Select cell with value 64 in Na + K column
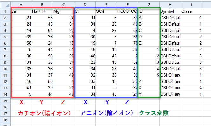 (x=42, y=30)
